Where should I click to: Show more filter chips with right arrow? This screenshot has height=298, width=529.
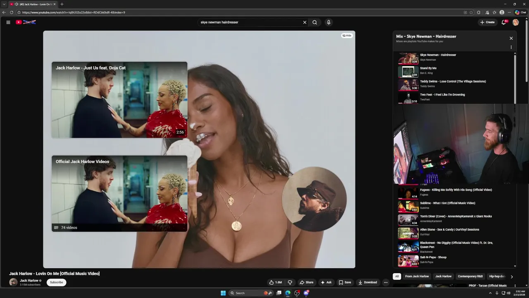point(512,276)
